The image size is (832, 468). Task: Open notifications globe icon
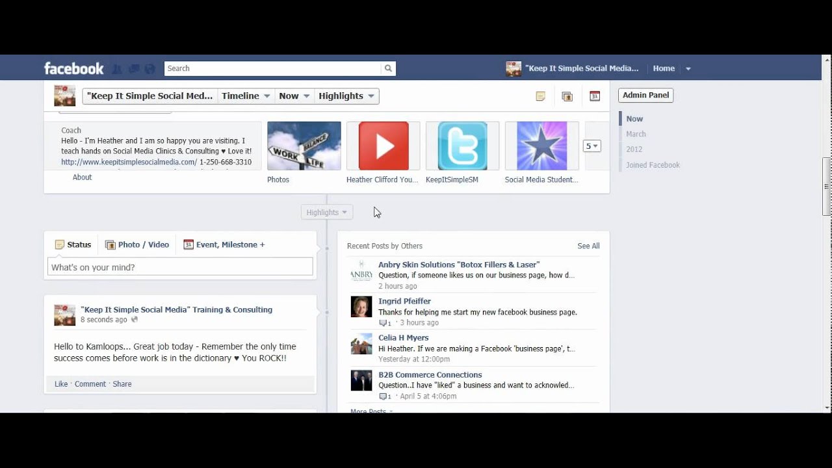150,69
